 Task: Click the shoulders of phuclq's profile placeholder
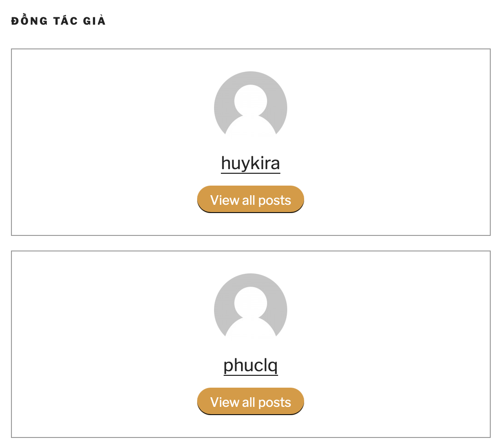click(x=250, y=329)
